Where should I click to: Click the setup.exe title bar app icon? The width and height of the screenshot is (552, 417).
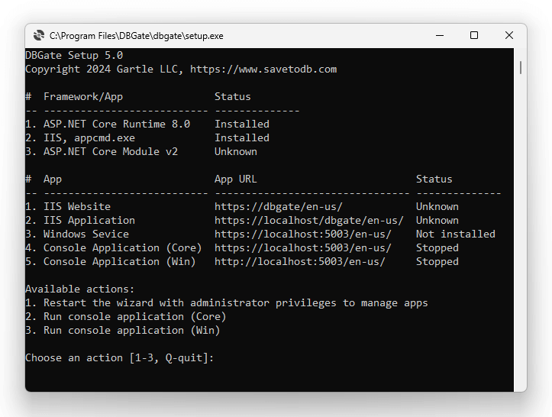pos(39,36)
